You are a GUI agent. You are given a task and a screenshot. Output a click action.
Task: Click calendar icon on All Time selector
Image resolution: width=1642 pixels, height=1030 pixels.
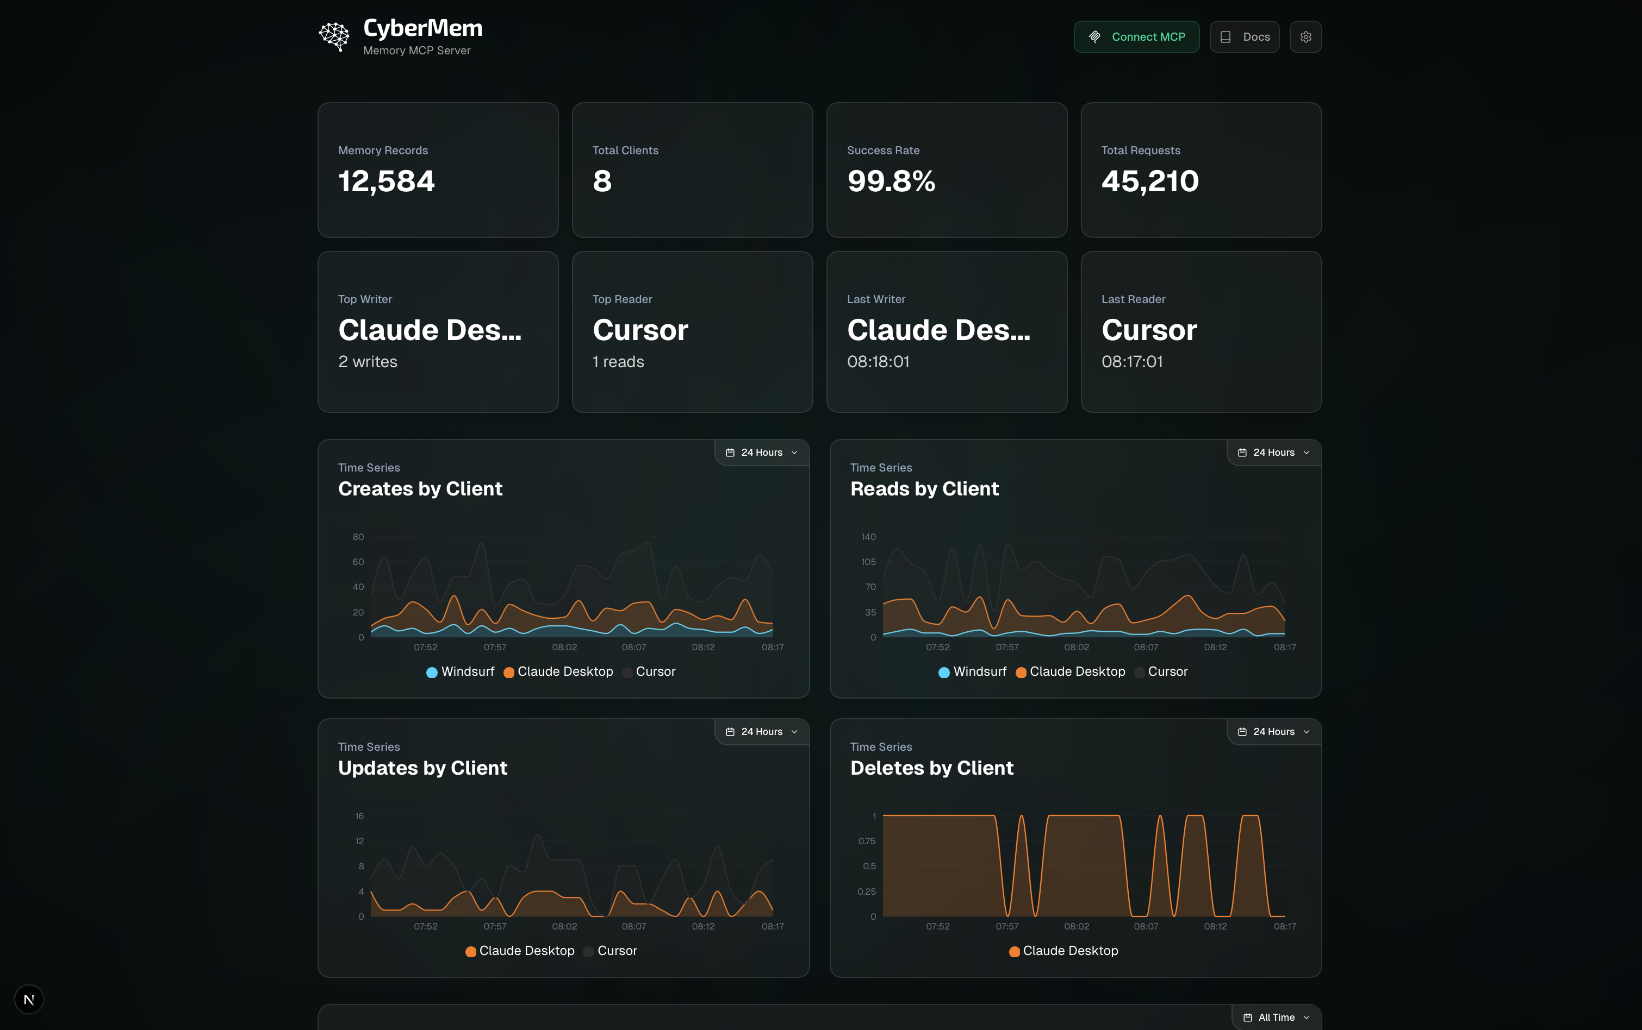coord(1247,1017)
